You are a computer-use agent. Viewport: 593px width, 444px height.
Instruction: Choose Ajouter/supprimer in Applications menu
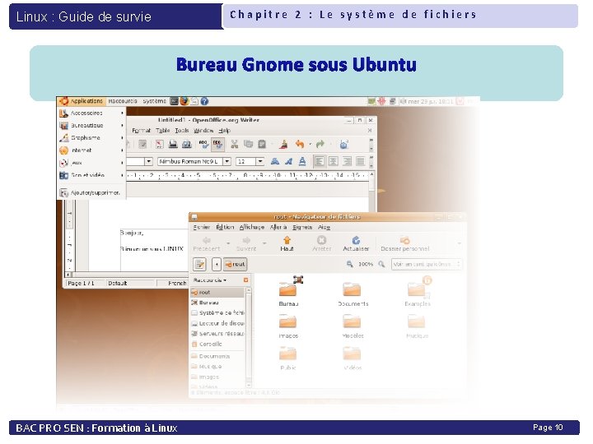(91, 192)
